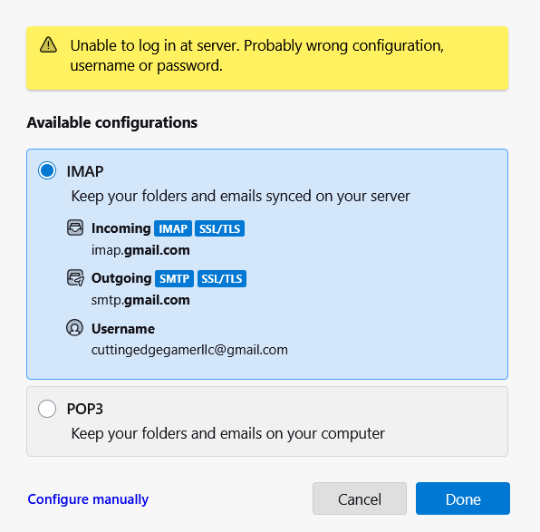
Task: Click the login error notification banner
Action: (267, 58)
